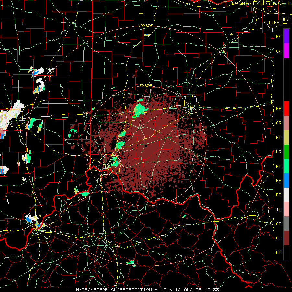Select the dusty pink GR legend swatch

point(286,123)
